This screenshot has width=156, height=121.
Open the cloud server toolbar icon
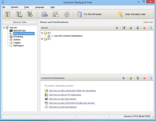[x=56, y=14]
